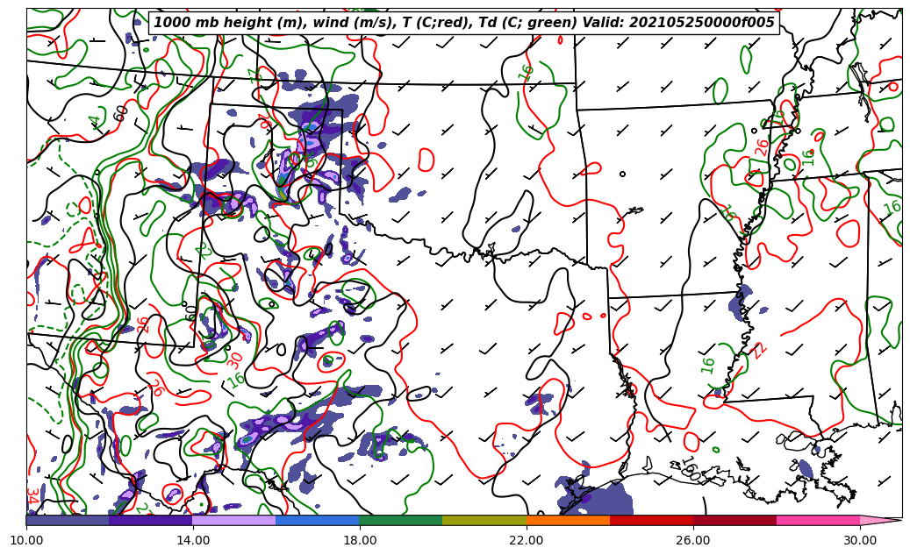910x555 pixels.
Task: Click the red 34 temperature contour label
Action: [x=32, y=495]
